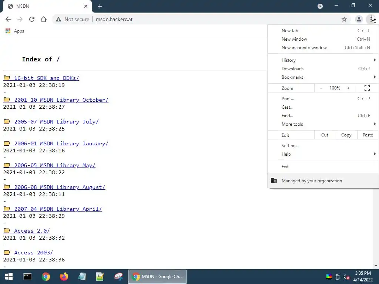Click the Not secure warning icon
This screenshot has width=379, height=284.
(x=58, y=19)
